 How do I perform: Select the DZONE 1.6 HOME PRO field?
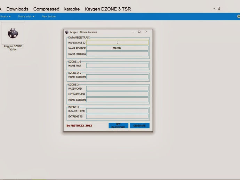117,66
